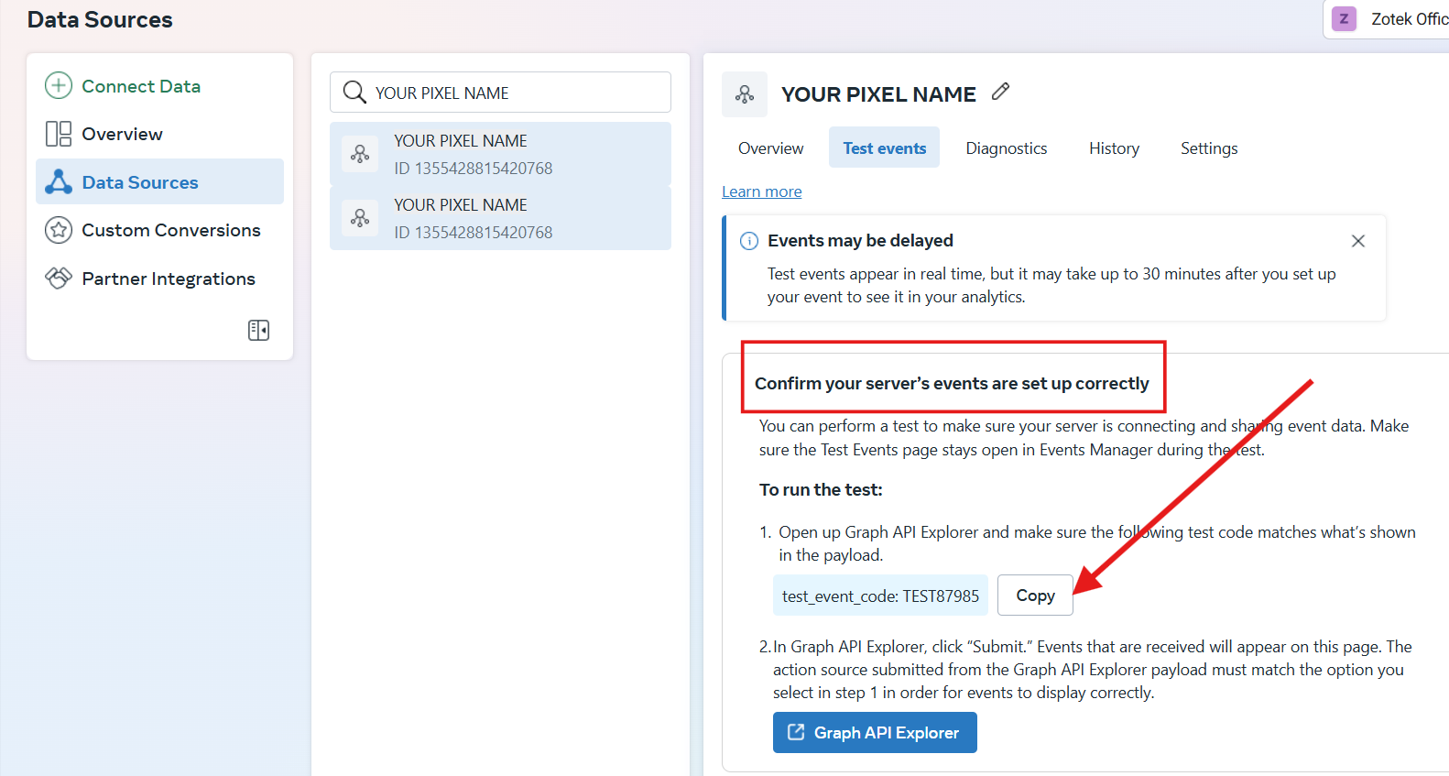
Task: Click the Partner Integrations handshake icon
Action: [x=59, y=279]
